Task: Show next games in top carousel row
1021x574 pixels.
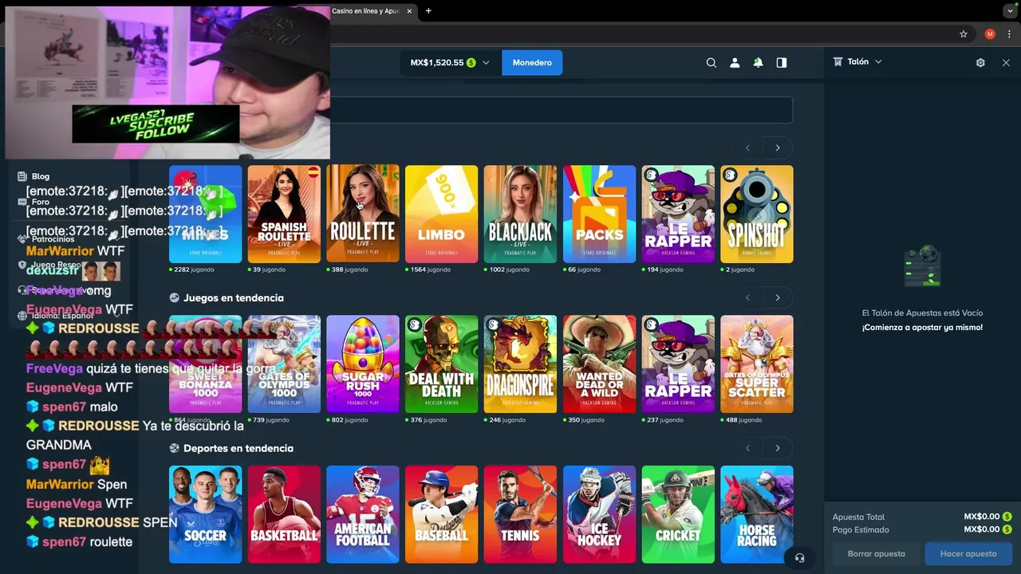Action: pyautogui.click(x=778, y=147)
